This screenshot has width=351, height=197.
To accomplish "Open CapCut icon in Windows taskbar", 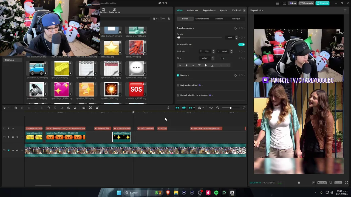I will [x=232, y=193].
